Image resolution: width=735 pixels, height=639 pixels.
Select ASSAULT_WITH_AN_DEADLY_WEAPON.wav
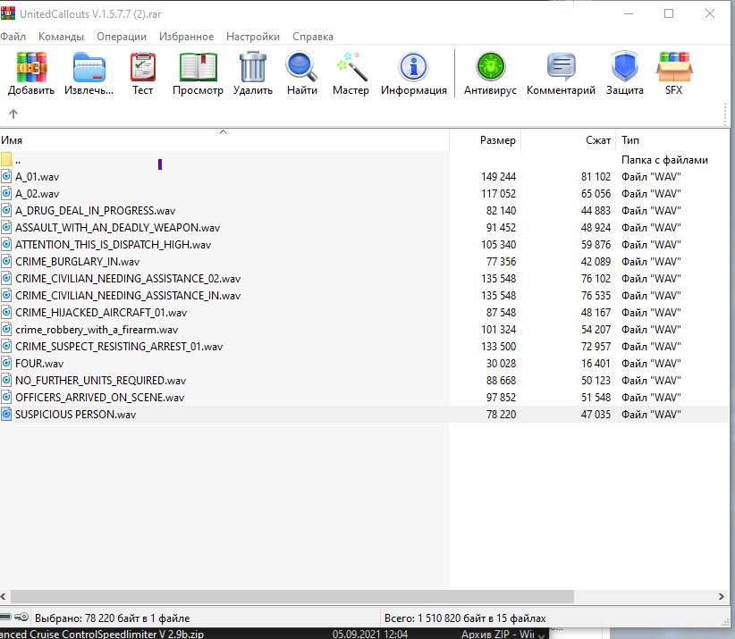[x=117, y=228]
